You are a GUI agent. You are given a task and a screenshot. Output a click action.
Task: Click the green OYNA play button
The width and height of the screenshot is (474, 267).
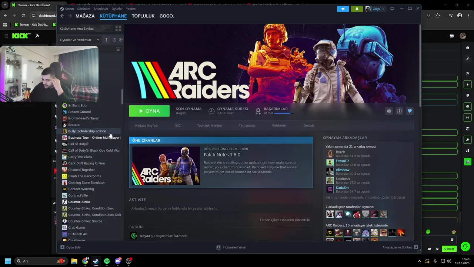point(149,111)
